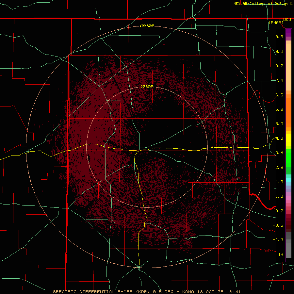This screenshot has height=294, width=294.
Task: Click the 100 NMI range ring label
Action: pos(147,26)
